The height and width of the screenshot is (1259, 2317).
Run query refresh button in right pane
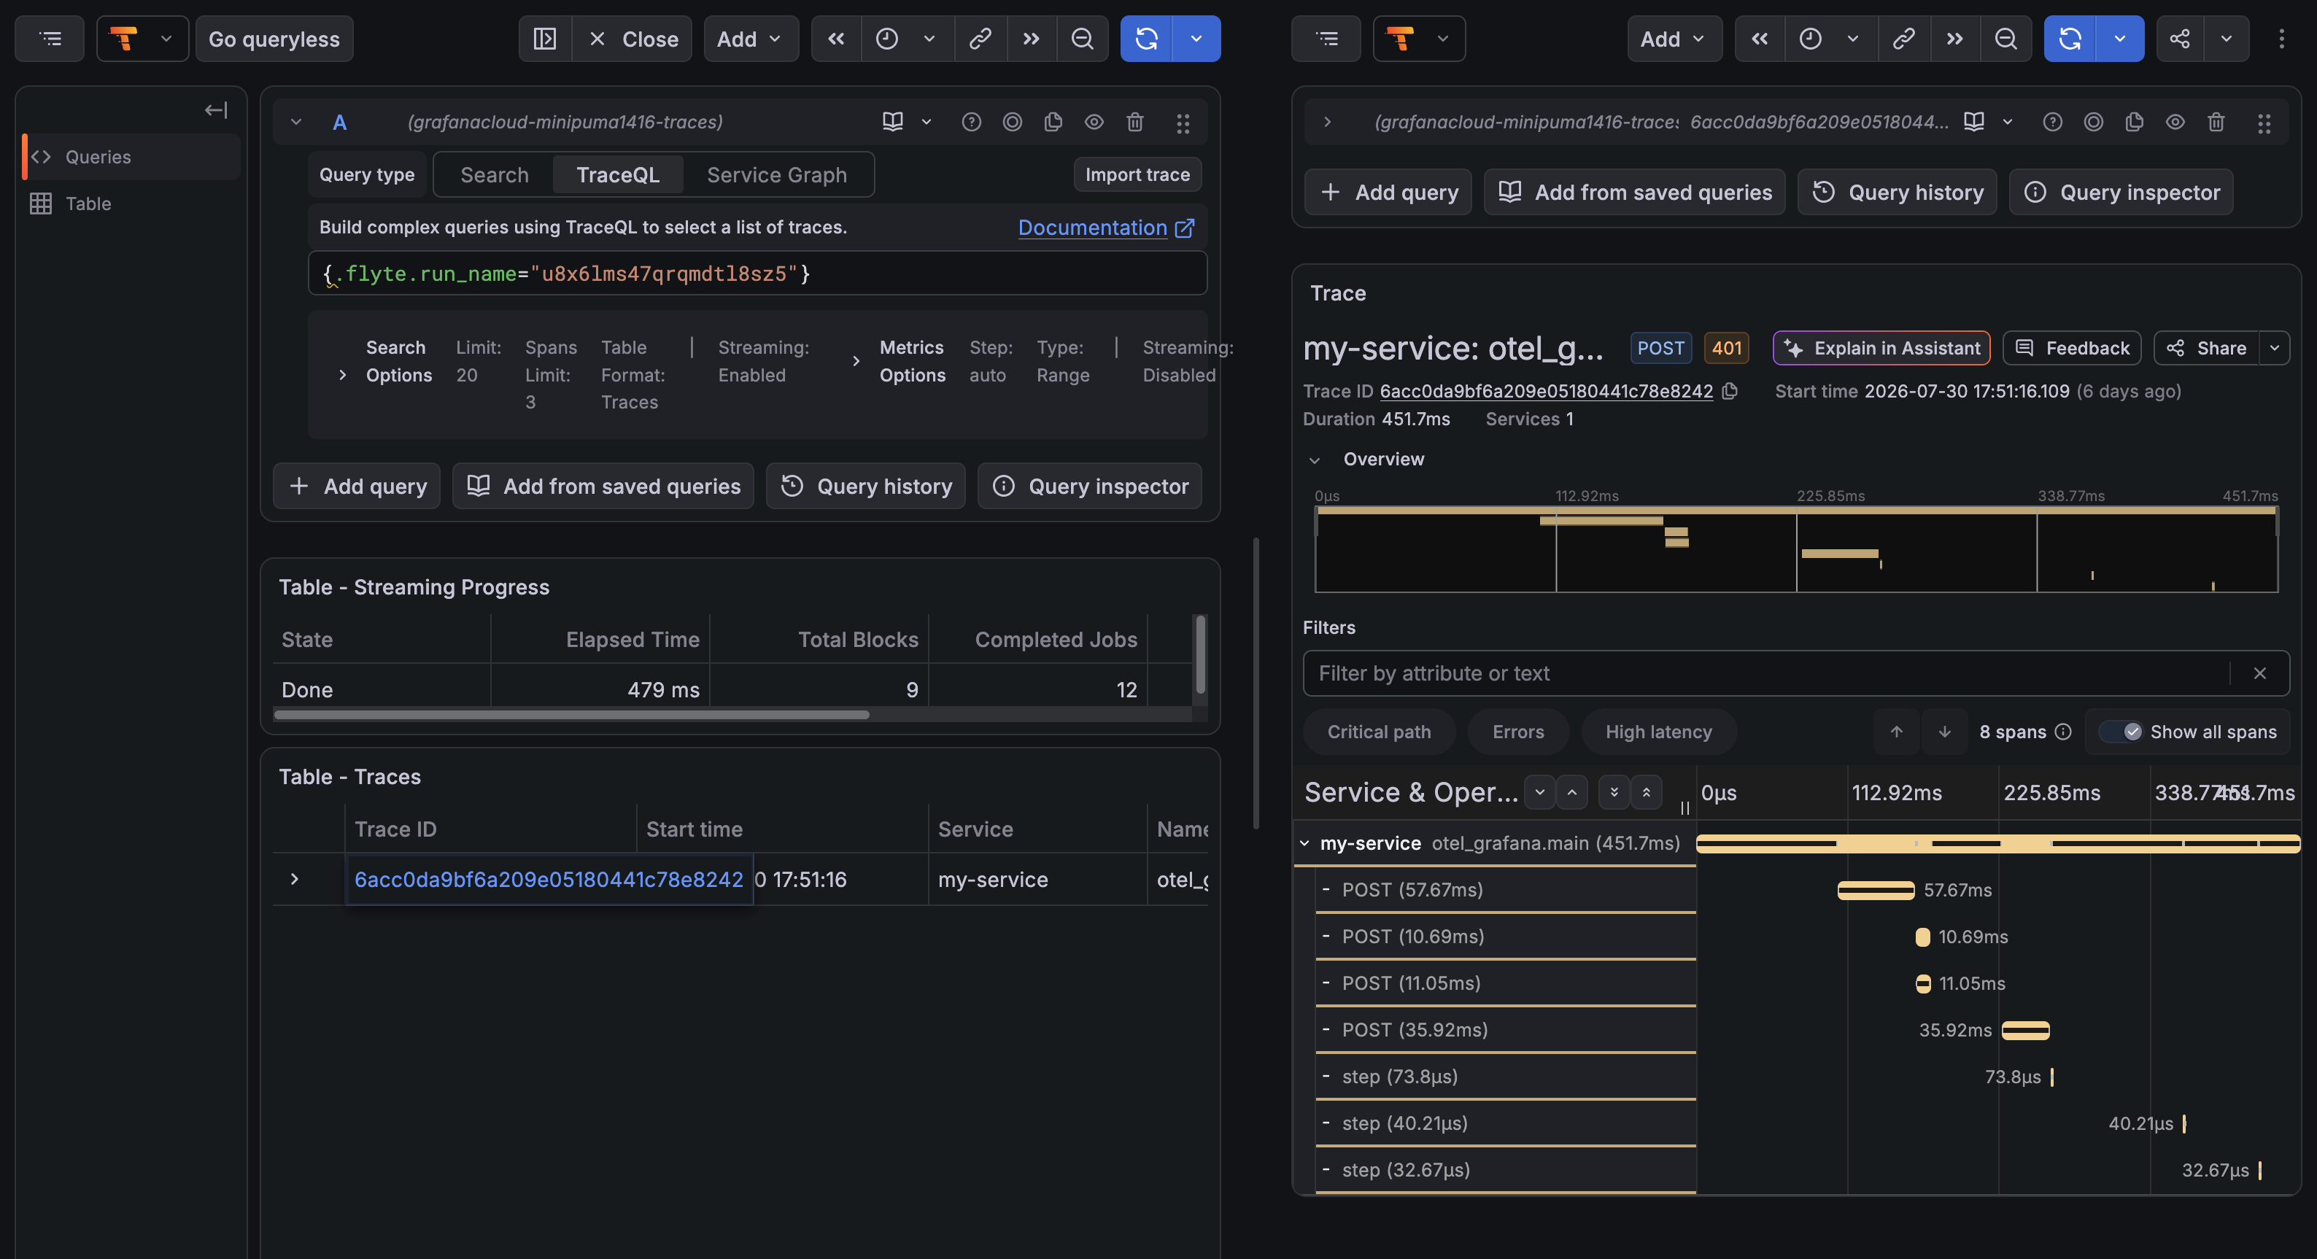pyautogui.click(x=2070, y=39)
